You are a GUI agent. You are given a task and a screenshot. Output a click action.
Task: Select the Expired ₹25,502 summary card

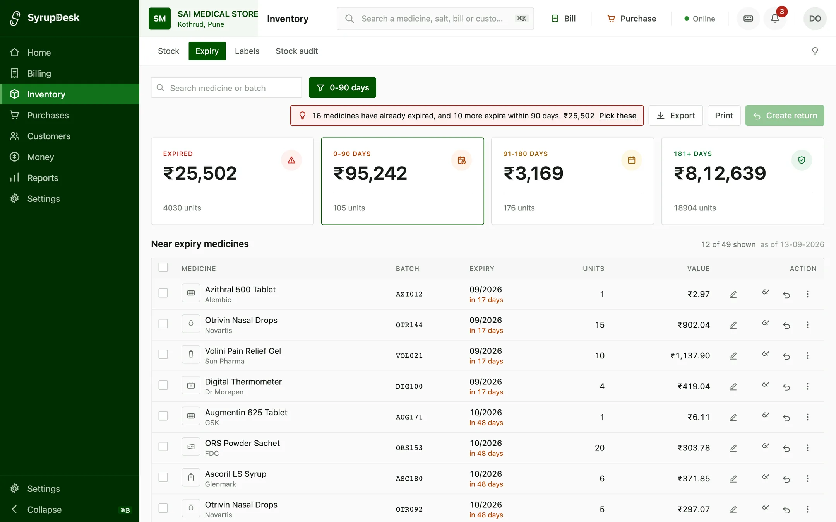pos(232,181)
